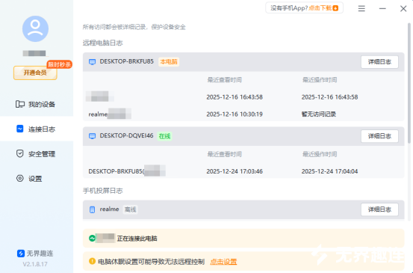Click the user avatar profile icon

(35, 28)
